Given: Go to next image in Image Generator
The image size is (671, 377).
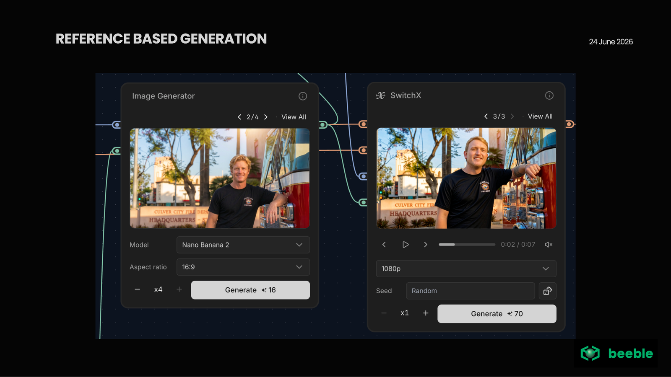Looking at the screenshot, I should click(266, 117).
